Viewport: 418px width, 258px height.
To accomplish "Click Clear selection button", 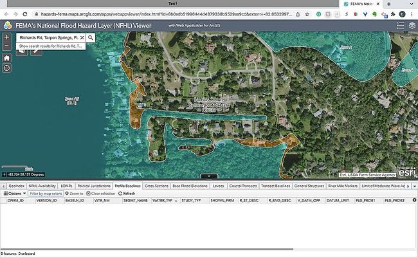I will 101,194.
